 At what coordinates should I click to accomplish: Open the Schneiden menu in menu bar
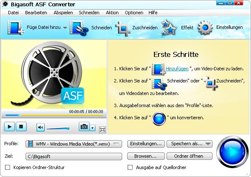pyautogui.click(x=89, y=13)
